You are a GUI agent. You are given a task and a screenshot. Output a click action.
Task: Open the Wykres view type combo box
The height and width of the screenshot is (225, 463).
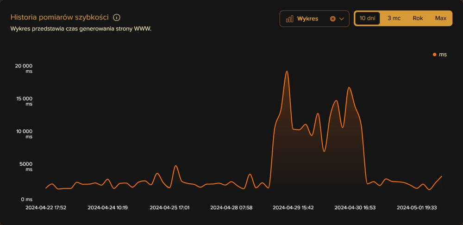[308, 19]
